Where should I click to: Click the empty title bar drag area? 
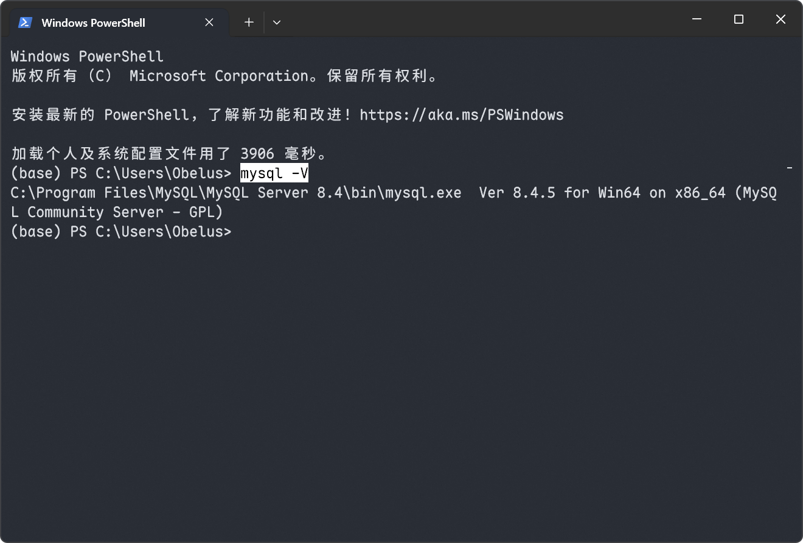coord(481,19)
